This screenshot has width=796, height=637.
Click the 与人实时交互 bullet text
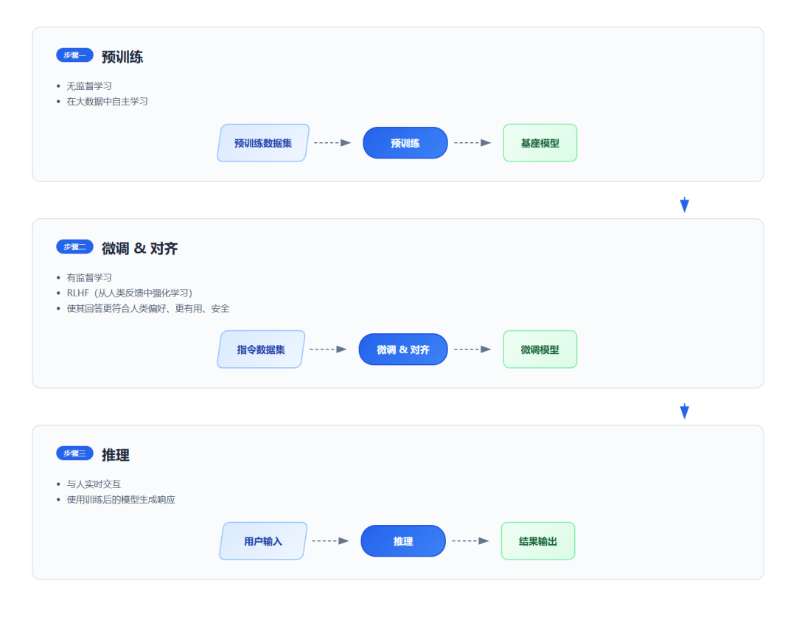pyautogui.click(x=94, y=484)
